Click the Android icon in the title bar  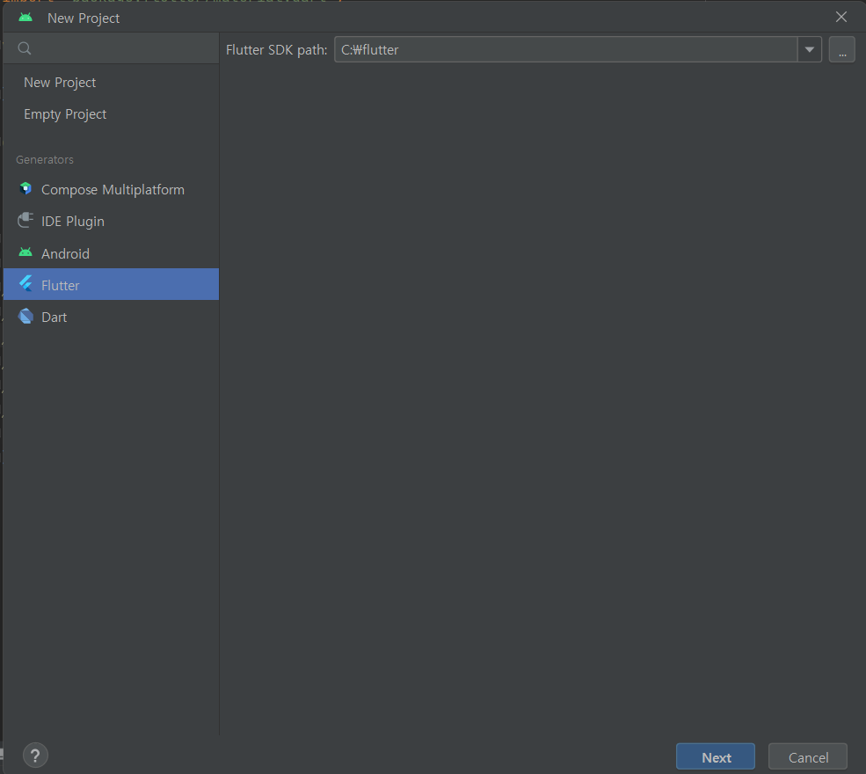tap(25, 17)
